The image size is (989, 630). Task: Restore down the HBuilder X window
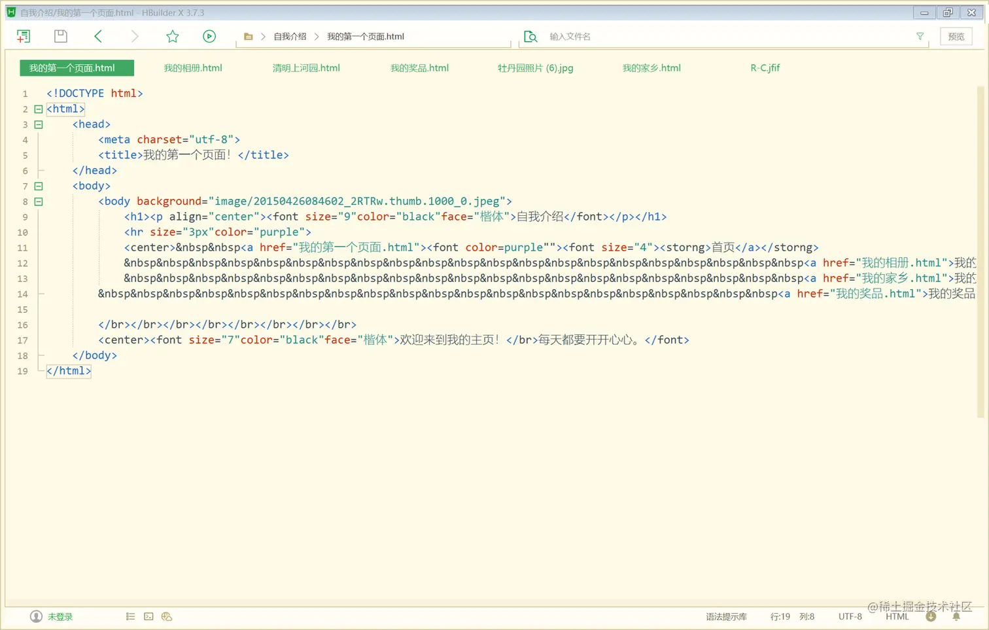click(x=948, y=12)
